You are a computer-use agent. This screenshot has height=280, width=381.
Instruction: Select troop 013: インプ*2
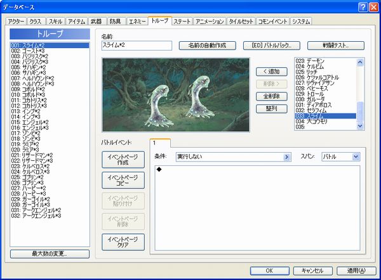pos(50,111)
